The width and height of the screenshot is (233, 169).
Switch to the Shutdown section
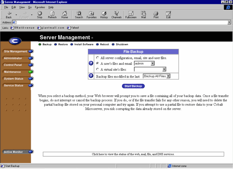[x=120, y=44]
